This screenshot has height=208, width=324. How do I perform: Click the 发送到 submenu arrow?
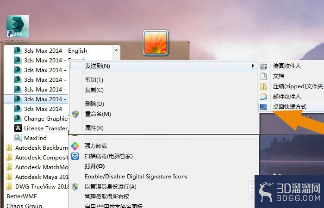pyautogui.click(x=253, y=66)
